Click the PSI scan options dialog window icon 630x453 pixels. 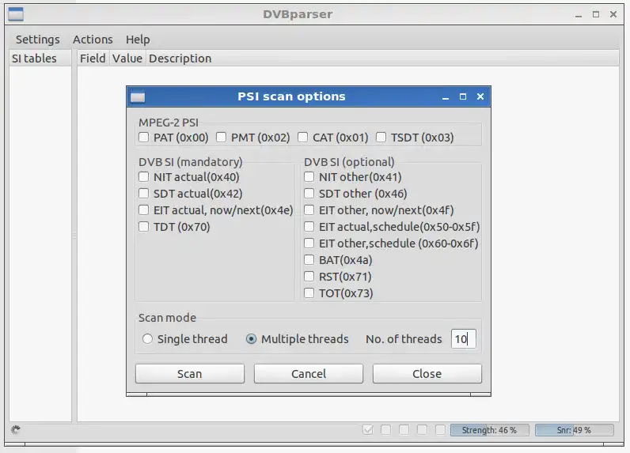(x=138, y=96)
